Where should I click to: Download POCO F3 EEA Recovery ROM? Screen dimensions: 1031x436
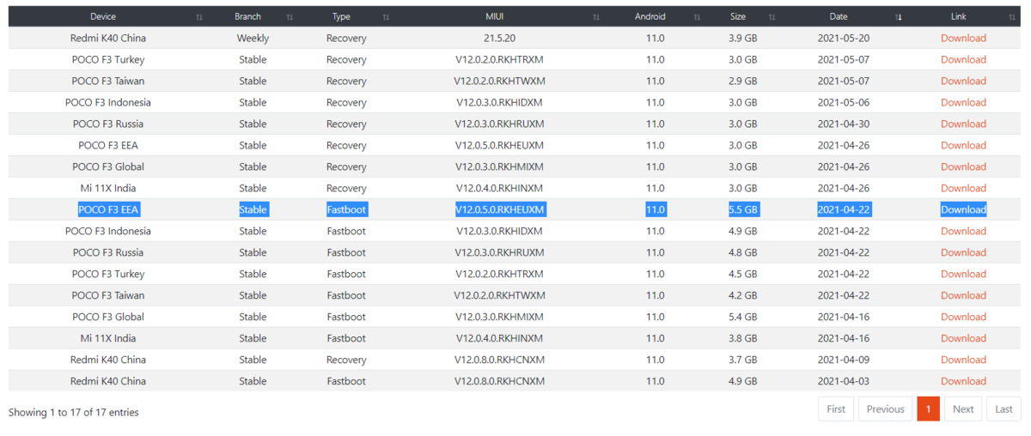pyautogui.click(x=963, y=145)
